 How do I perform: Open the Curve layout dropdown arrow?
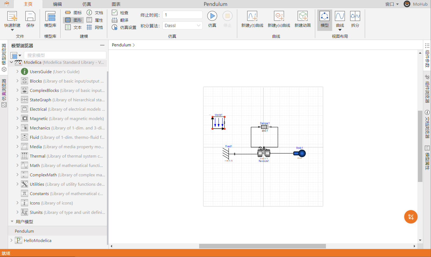(340, 30)
